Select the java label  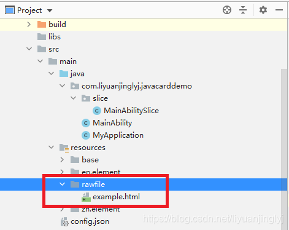pos(77,74)
